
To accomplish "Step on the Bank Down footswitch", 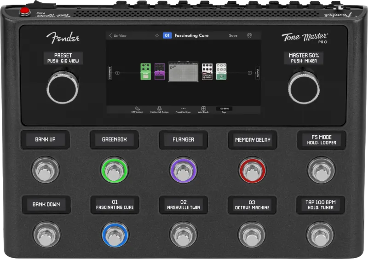I will [47, 235].
